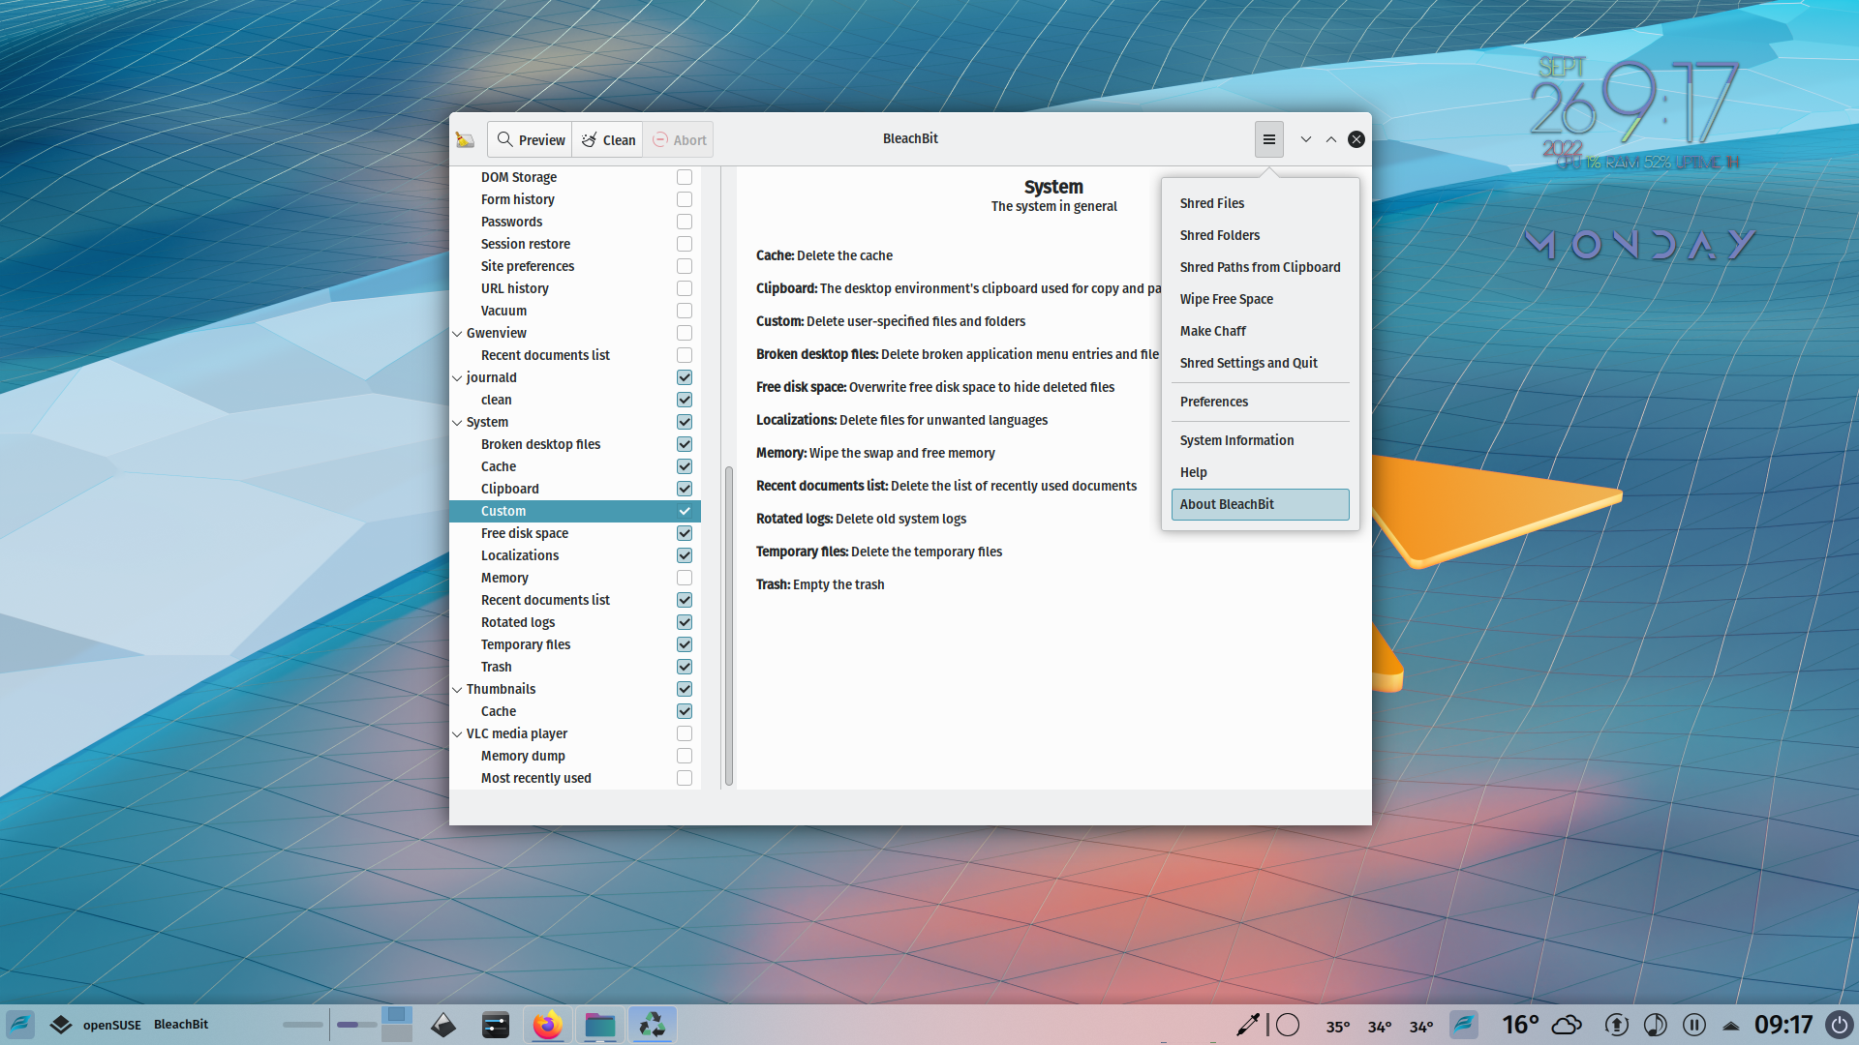
Task: Open the software updates tray icon
Action: tap(1616, 1025)
